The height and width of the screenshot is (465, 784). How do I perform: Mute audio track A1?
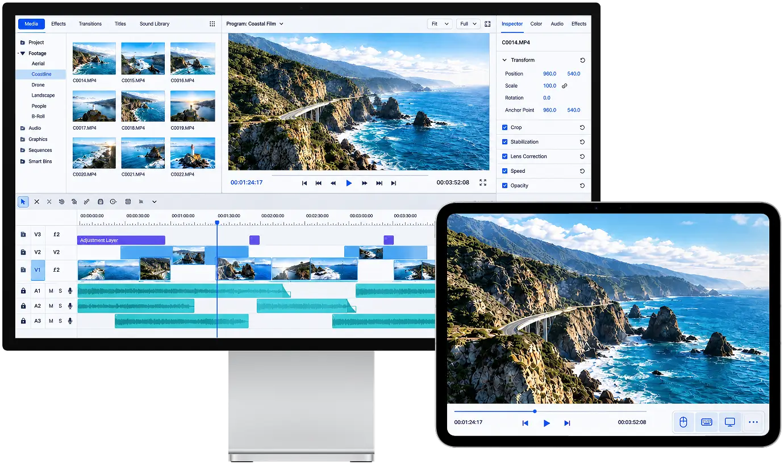point(51,291)
